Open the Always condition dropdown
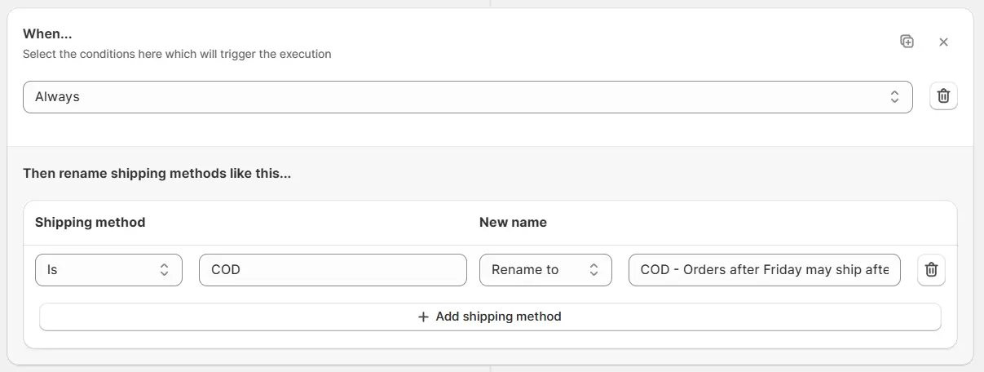 467,96
